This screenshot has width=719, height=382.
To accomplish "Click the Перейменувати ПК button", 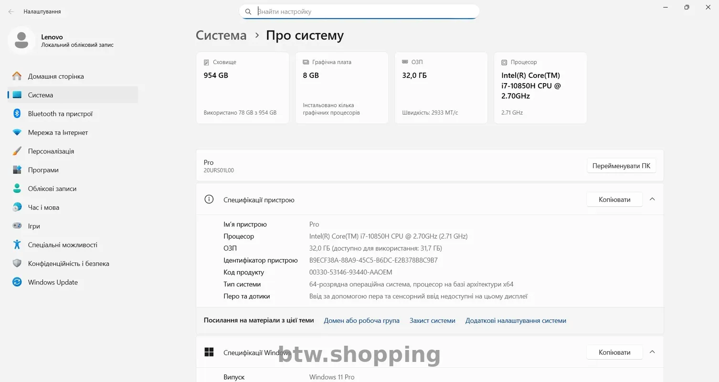I will pyautogui.click(x=621, y=166).
